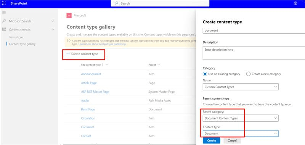
Task: Collapse the Content services section chevron
Action: click(53, 29)
